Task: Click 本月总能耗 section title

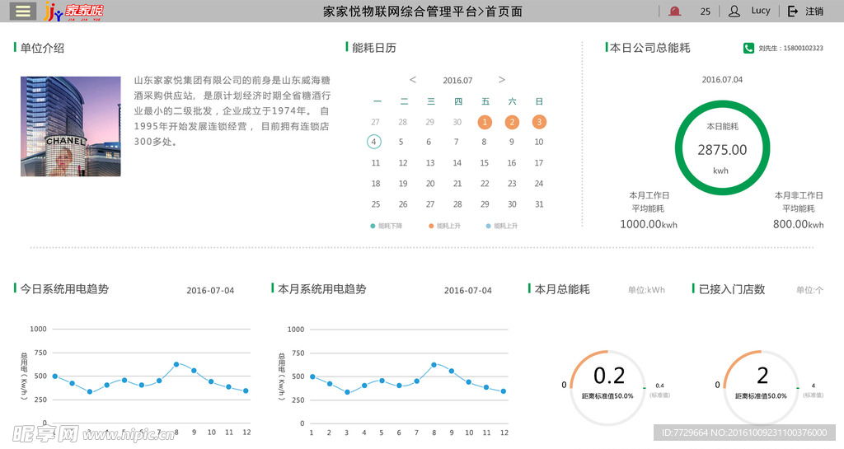Action: tap(562, 289)
